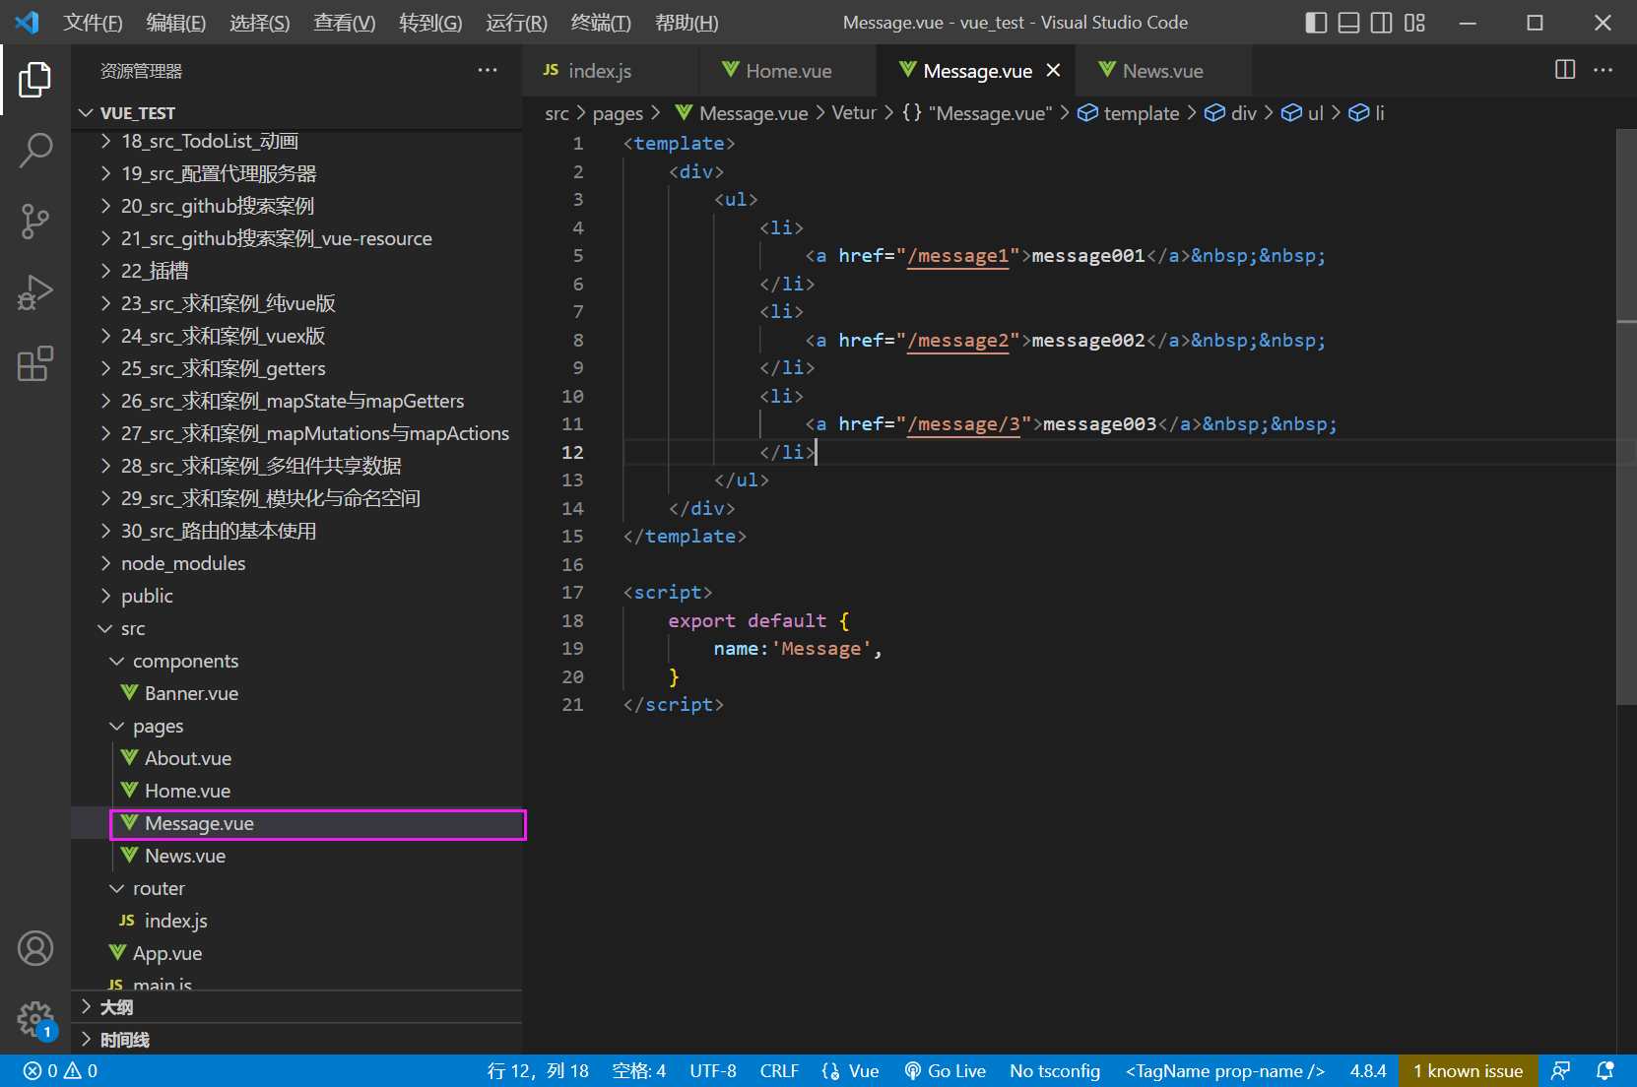Image resolution: width=1637 pixels, height=1087 pixels.
Task: Open the Run and Debug view
Action: pos(35,292)
